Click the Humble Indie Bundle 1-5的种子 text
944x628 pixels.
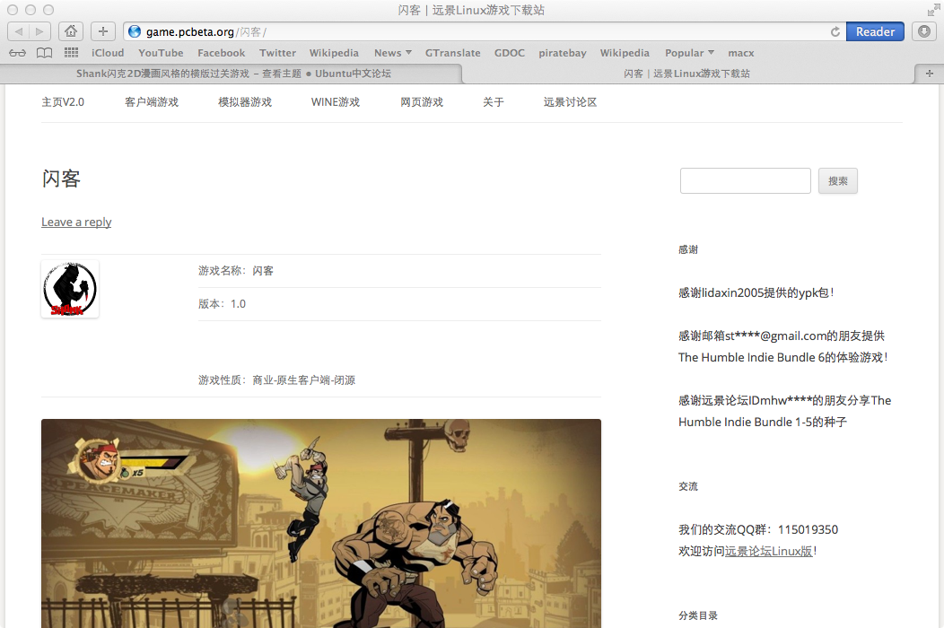click(785, 411)
